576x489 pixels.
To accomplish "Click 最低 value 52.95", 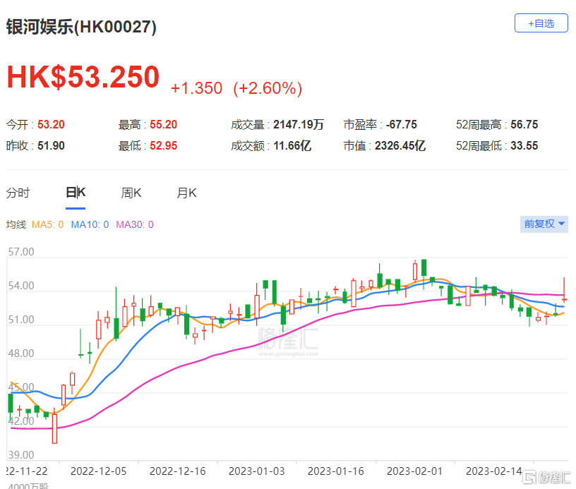I will [x=164, y=146].
